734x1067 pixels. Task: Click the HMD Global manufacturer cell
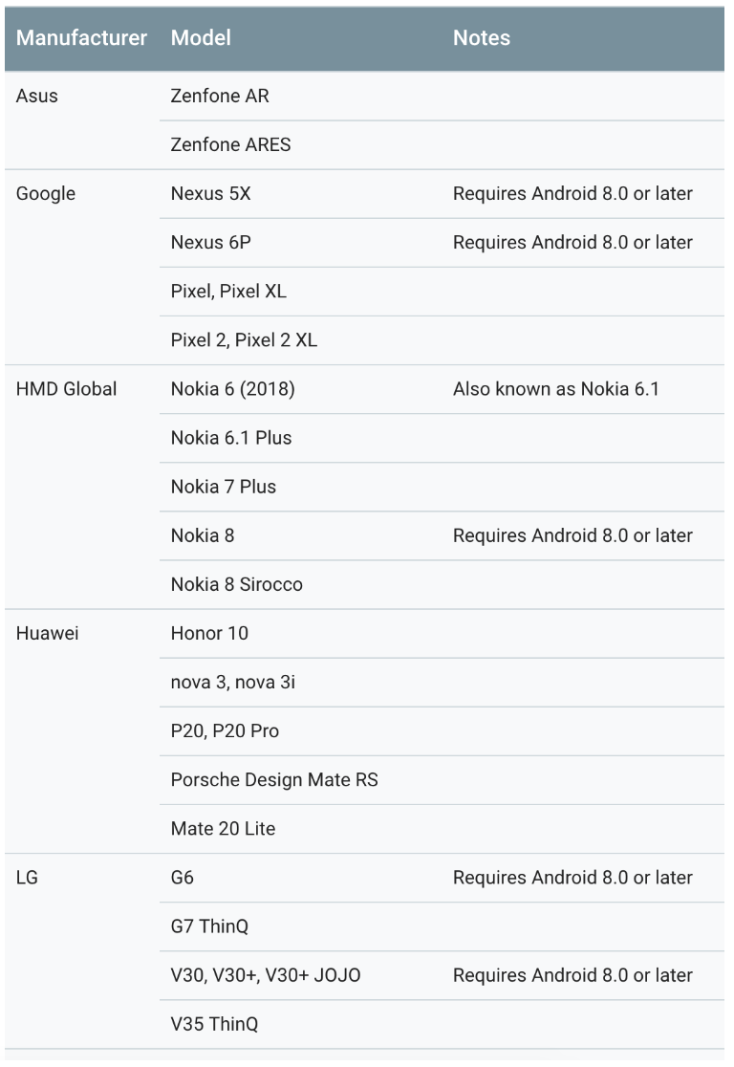tap(67, 389)
